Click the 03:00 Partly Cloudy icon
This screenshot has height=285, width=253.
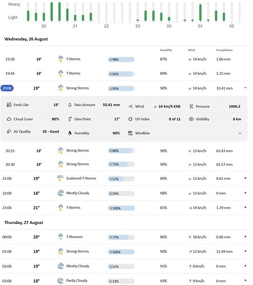click(60, 280)
